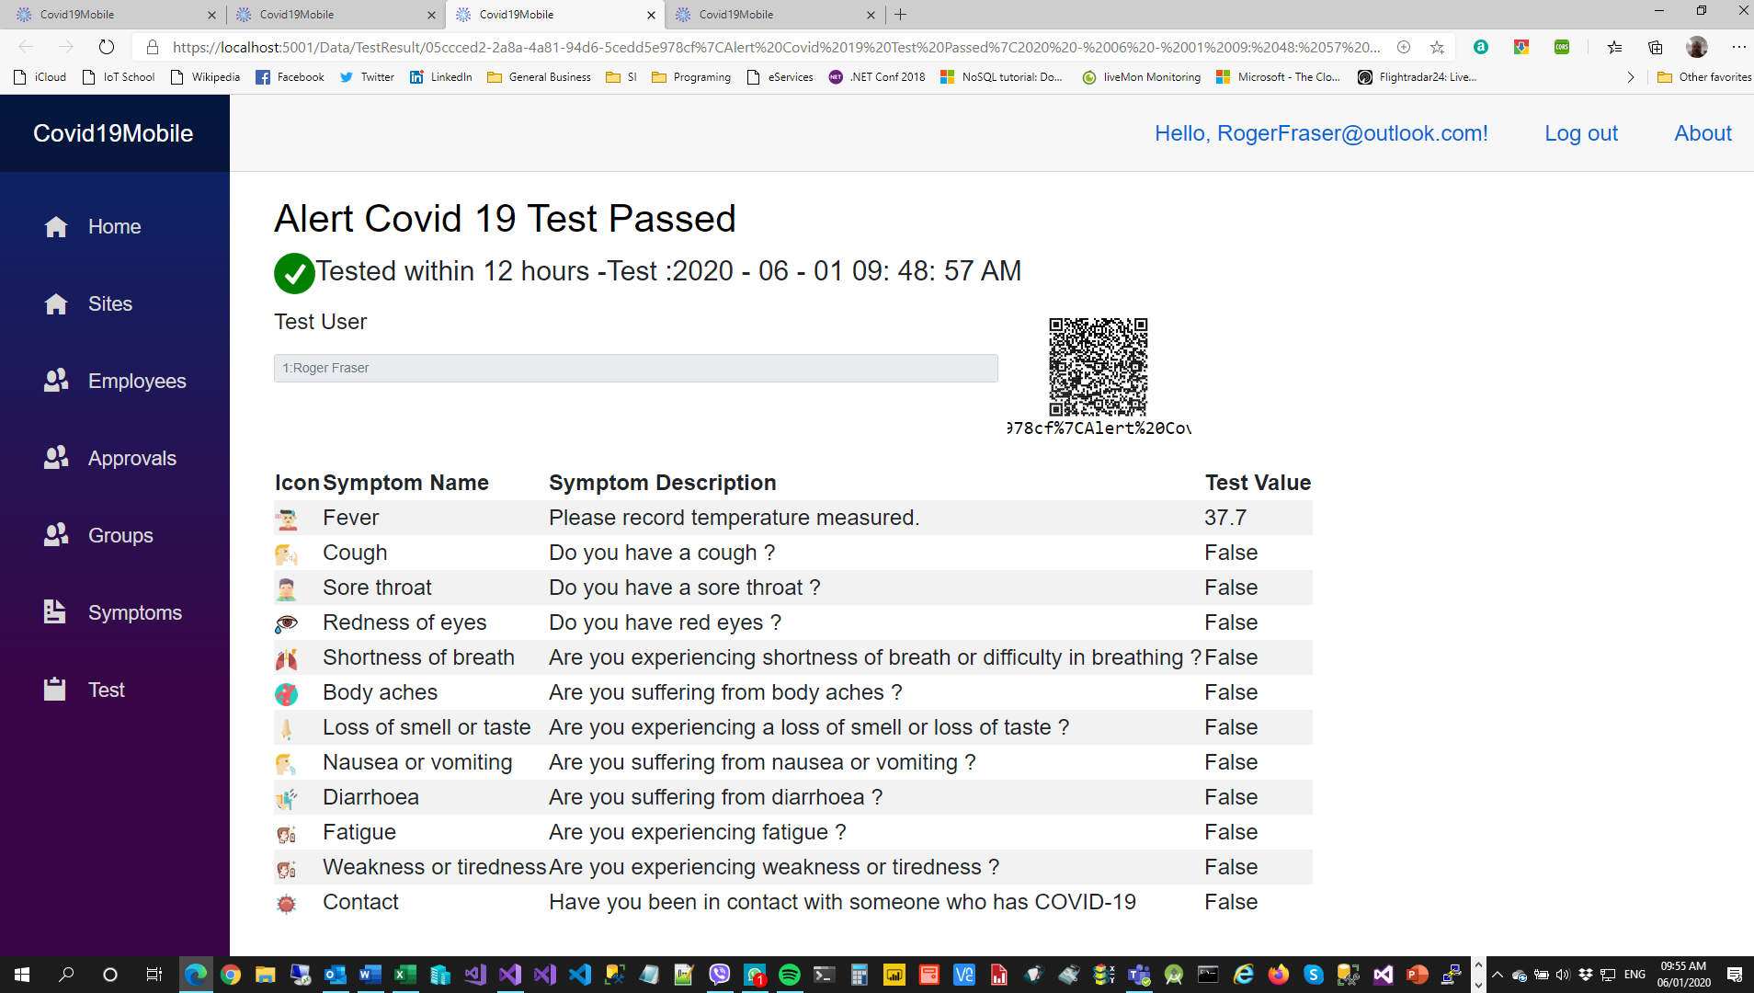Viewport: 1754px width, 993px height.
Task: Click the Covid19Mobile brand title
Action: point(113,133)
